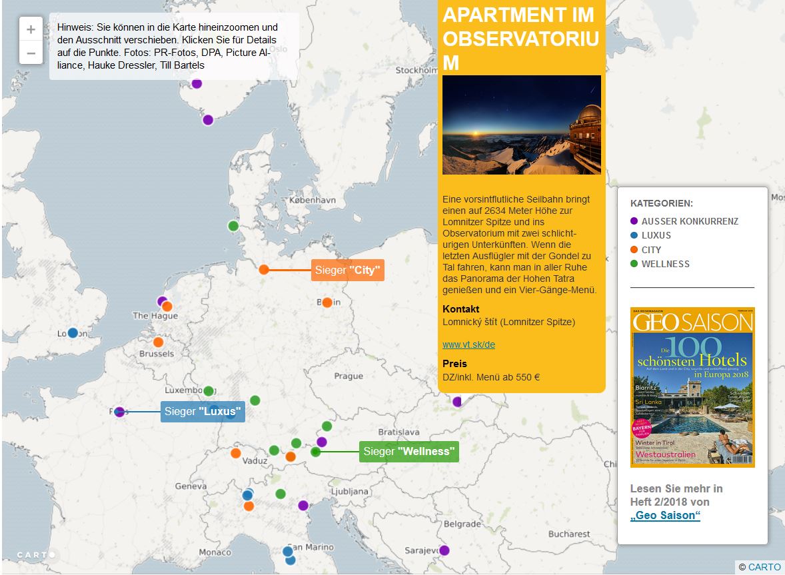Open the Sieger "City" label
The height and width of the screenshot is (575, 785).
click(347, 270)
